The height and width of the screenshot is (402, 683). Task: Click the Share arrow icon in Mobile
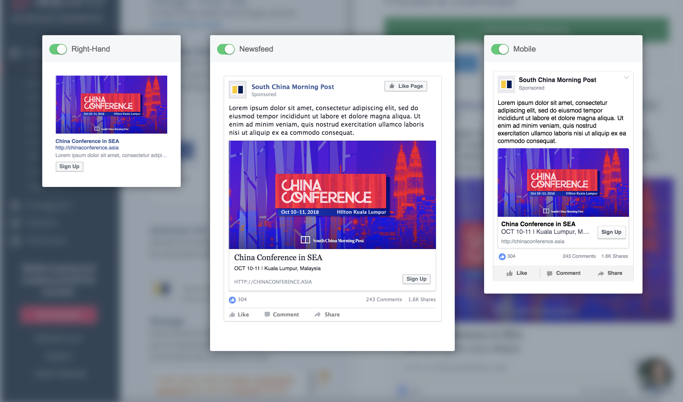coord(601,273)
